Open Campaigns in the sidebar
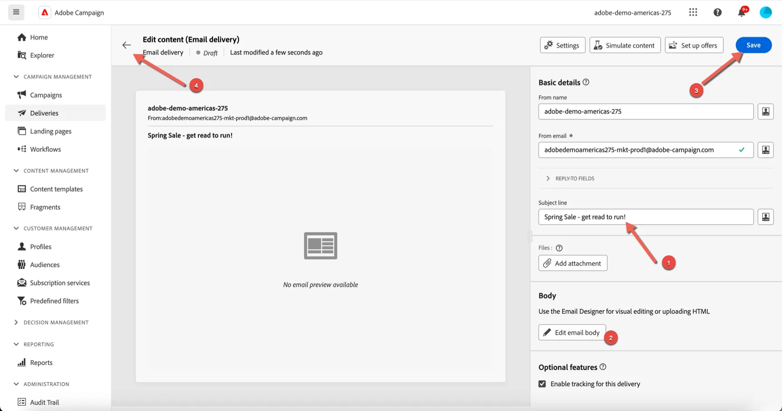The width and height of the screenshot is (782, 411). tap(55, 95)
